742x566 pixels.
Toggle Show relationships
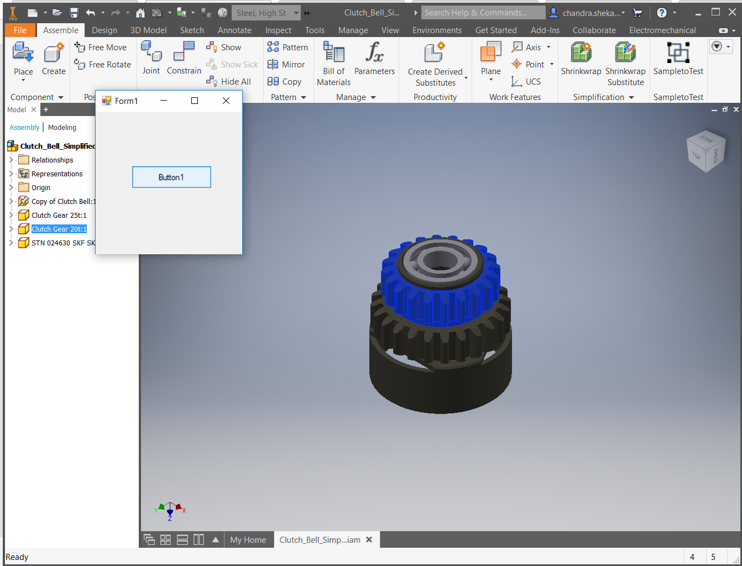pos(224,48)
